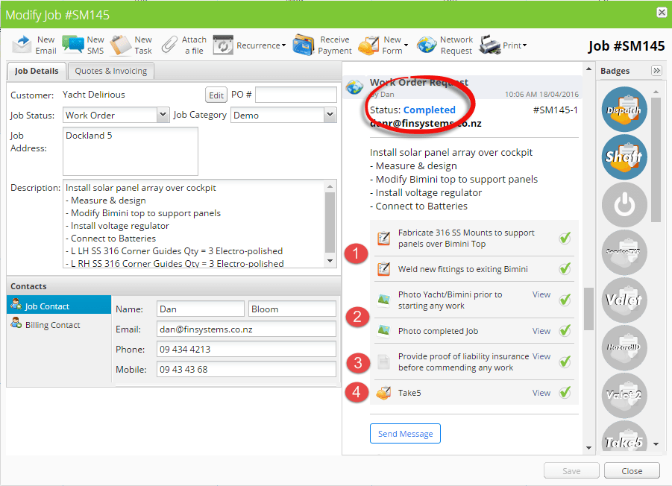Select the Dispatch badge

[624, 110]
